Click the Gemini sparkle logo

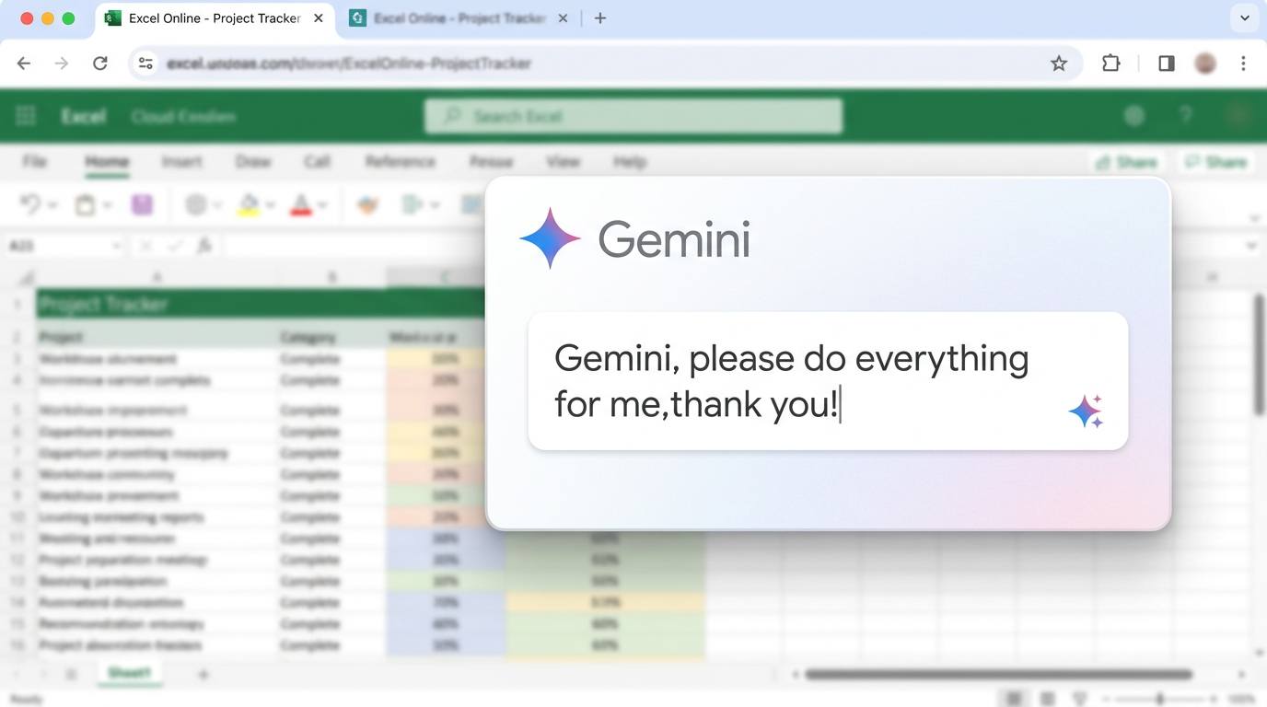[550, 238]
